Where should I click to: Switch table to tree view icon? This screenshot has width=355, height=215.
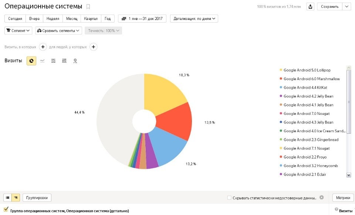[16, 198]
